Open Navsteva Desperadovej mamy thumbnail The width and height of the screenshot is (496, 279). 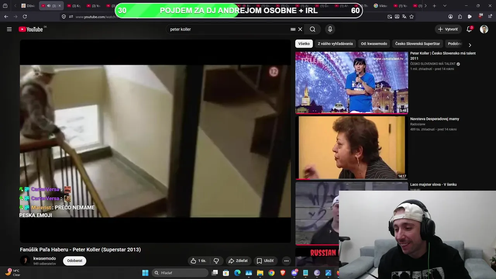pos(351,148)
